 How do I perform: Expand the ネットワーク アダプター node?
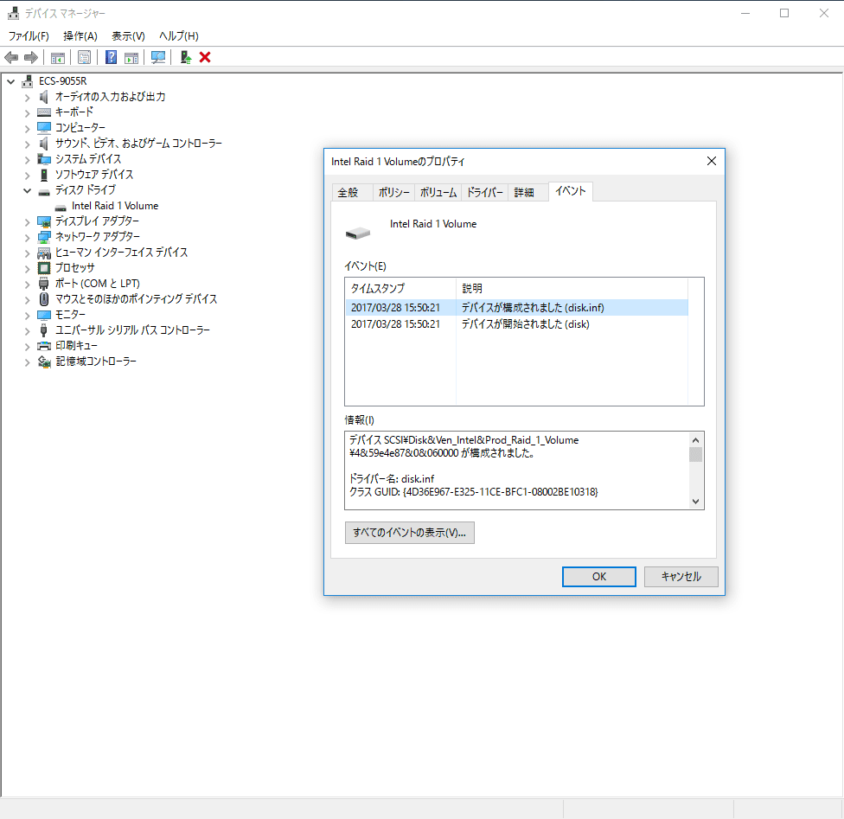pos(27,238)
